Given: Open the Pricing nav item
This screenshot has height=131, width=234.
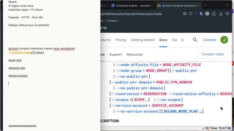Looking at the screenshot, I should (x=121, y=40).
